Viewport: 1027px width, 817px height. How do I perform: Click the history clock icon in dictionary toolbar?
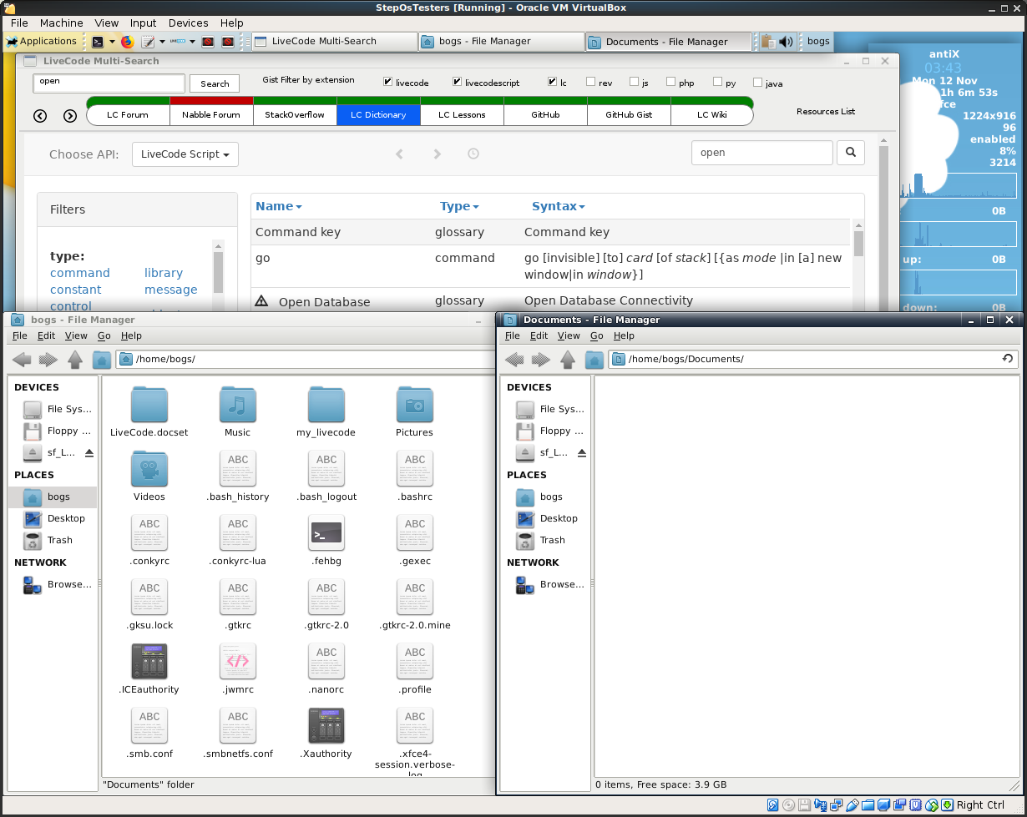coord(473,154)
